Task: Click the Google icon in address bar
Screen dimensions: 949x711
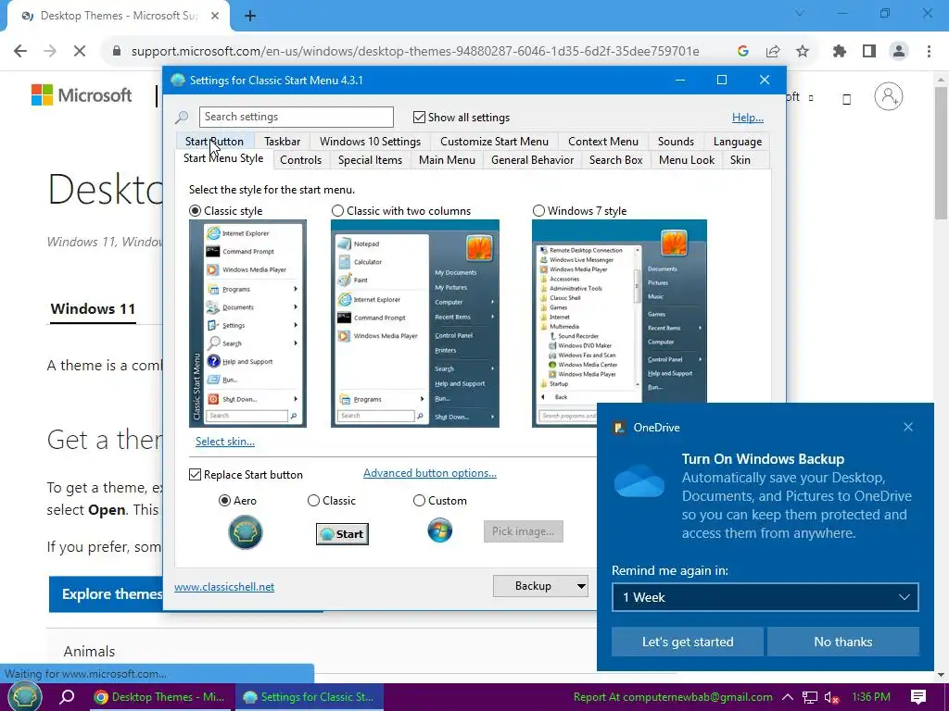Action: [x=743, y=52]
